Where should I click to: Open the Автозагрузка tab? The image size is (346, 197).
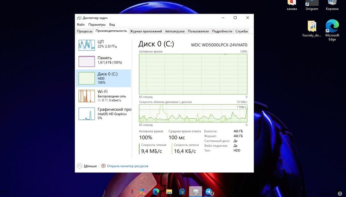pyautogui.click(x=175, y=31)
